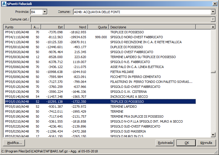The image size is (219, 155).
Task: Sort by the Nord column header
Action: [76, 27]
